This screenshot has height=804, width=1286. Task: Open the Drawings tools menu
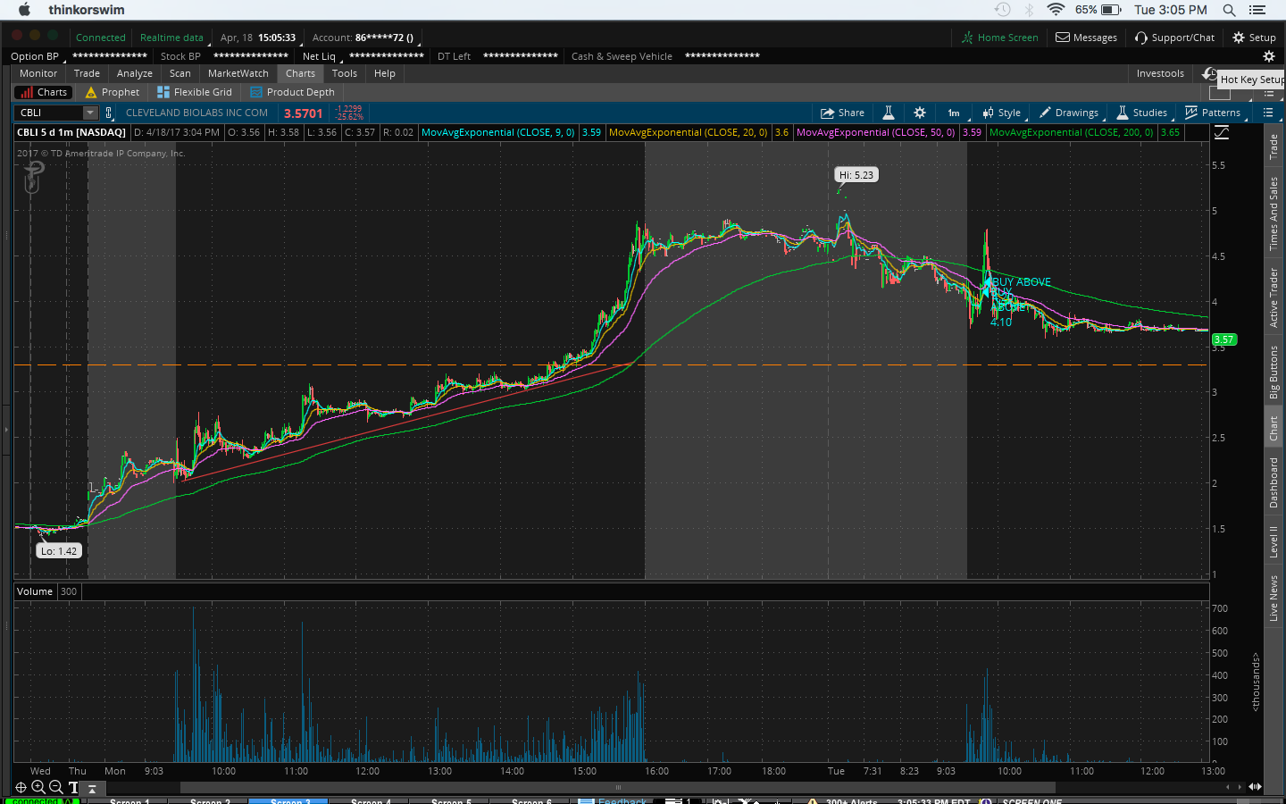[1068, 113]
